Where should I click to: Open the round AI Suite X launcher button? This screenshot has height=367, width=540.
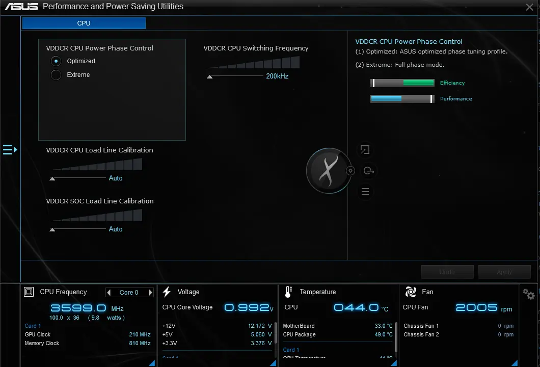[329, 171]
